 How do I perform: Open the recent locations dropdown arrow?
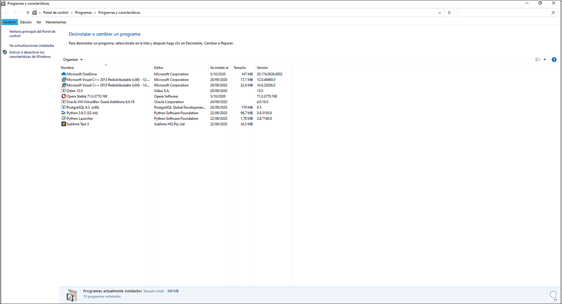(22, 13)
